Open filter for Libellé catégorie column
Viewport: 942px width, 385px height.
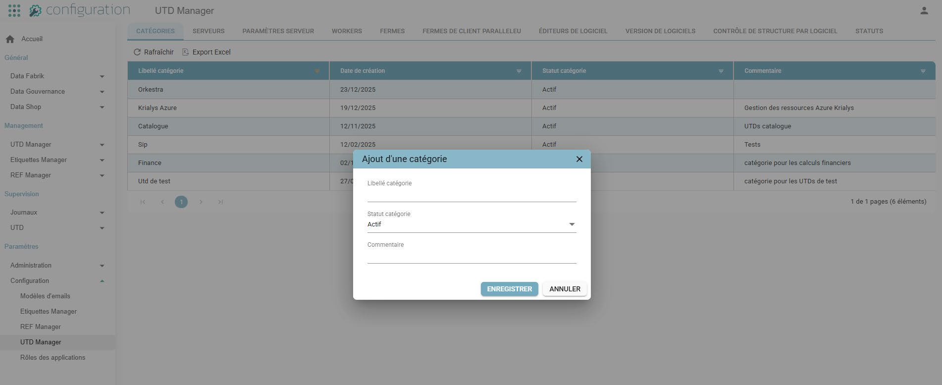click(317, 71)
